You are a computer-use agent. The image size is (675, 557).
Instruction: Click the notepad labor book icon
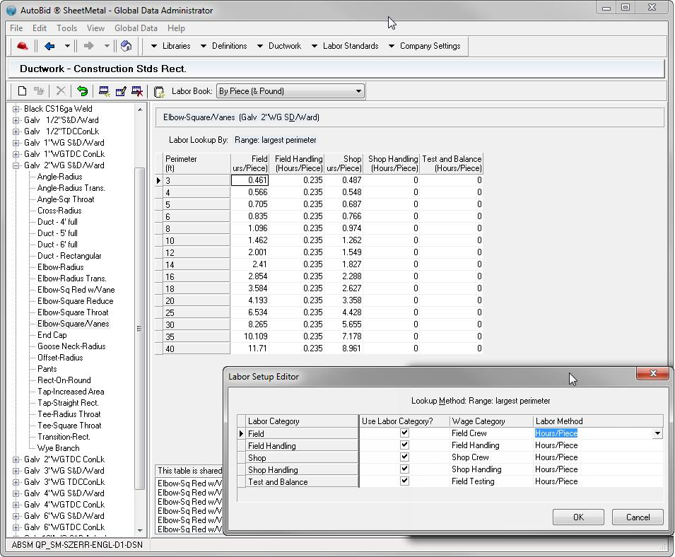[159, 90]
